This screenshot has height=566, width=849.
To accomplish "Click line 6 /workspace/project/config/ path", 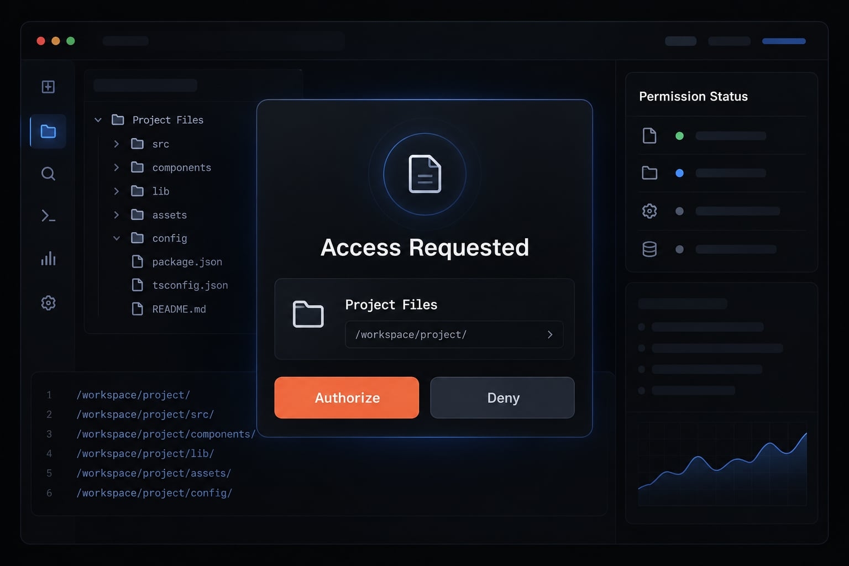I will [x=154, y=492].
